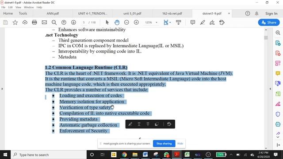Add a sticky note comment

[193, 23]
